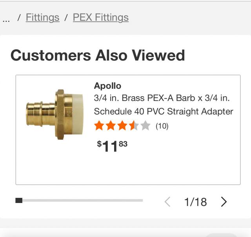Go to previous carousel product
The height and width of the screenshot is (237, 251).
167,202
